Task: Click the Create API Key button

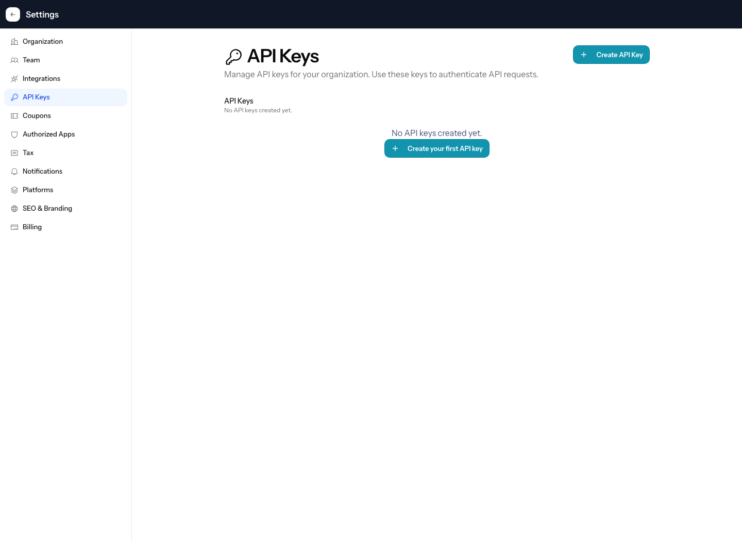Action: [611, 55]
